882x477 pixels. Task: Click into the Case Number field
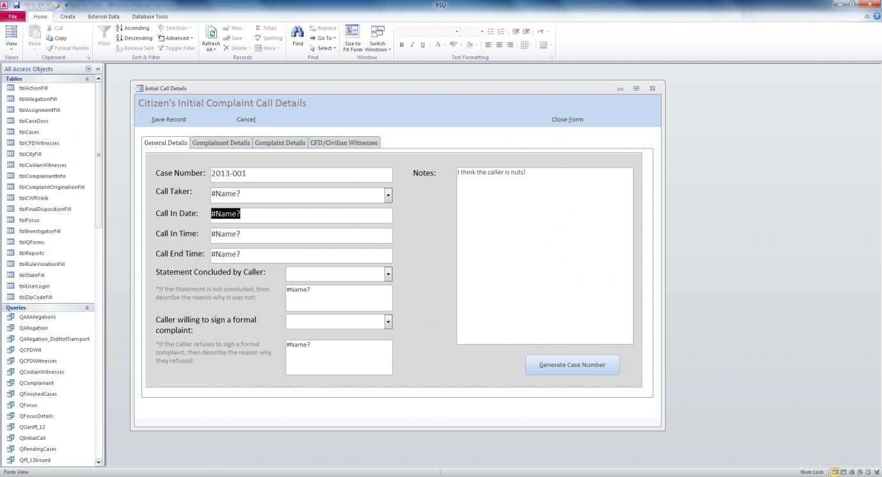[x=301, y=174]
